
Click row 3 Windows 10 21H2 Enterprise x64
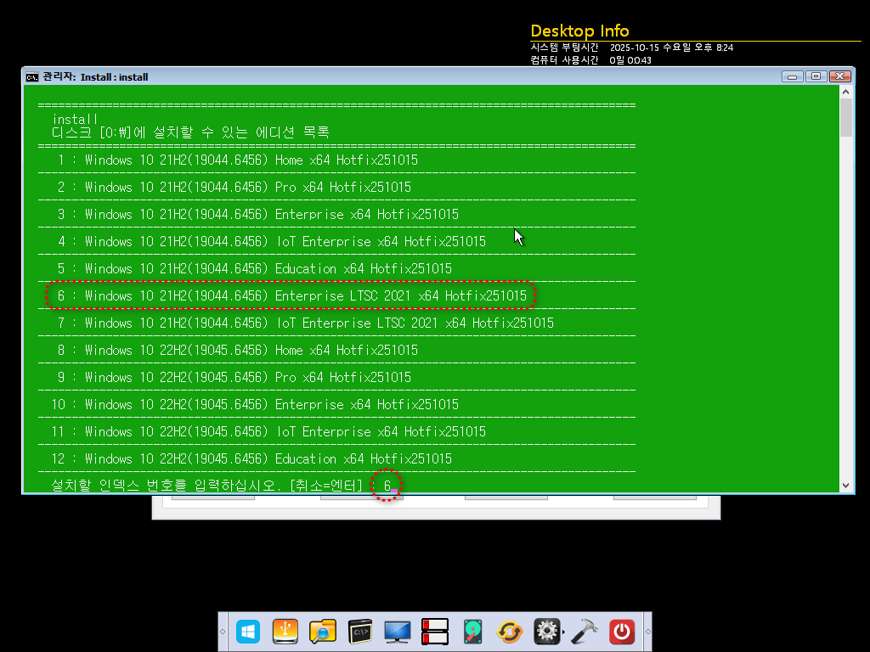click(x=258, y=215)
